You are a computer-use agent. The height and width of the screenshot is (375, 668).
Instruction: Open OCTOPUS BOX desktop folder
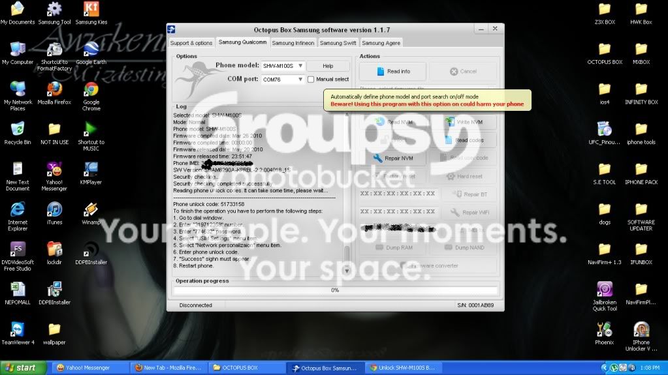click(605, 53)
